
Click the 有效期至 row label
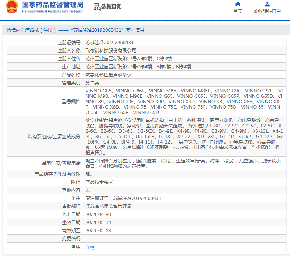71,231
